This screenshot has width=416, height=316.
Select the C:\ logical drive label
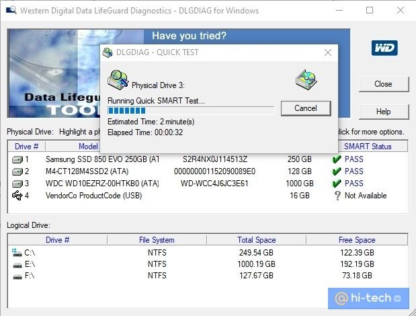[x=30, y=253]
